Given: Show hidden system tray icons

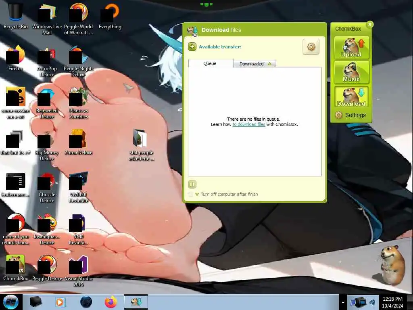Looking at the screenshot, I should [x=343, y=302].
